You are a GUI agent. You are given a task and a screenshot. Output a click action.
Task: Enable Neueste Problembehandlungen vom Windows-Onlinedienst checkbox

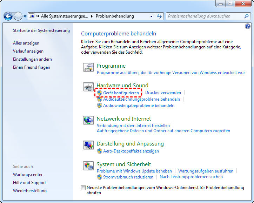83,188
